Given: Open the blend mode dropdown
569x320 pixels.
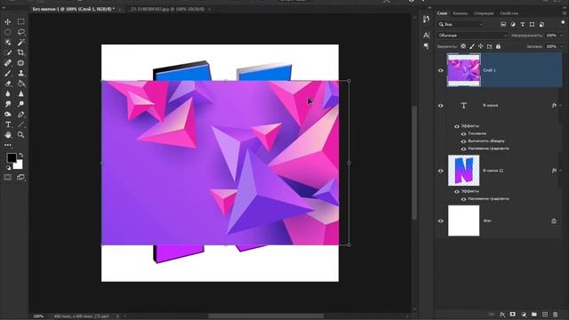Looking at the screenshot, I should [x=472, y=36].
